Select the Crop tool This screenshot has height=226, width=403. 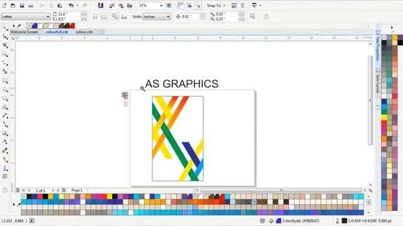click(5, 45)
